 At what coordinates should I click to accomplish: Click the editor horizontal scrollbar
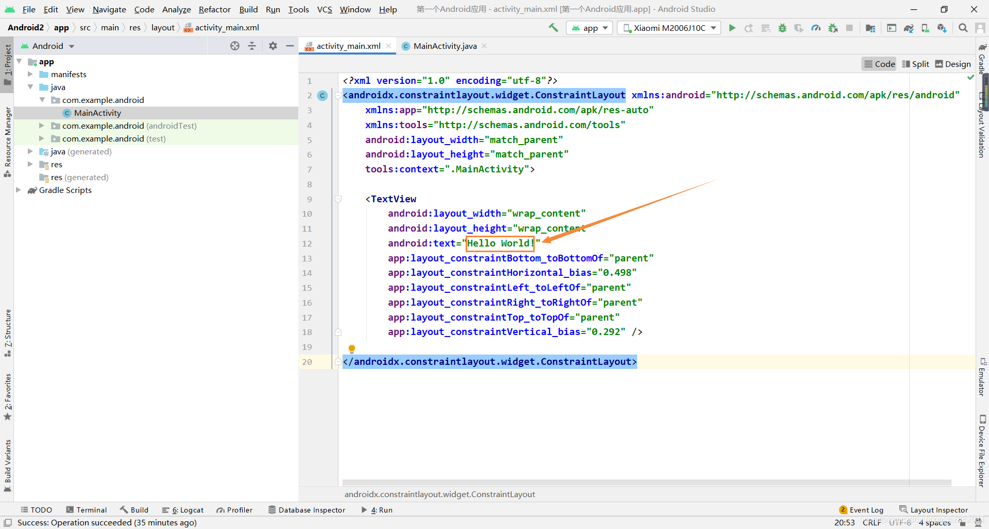(646, 483)
